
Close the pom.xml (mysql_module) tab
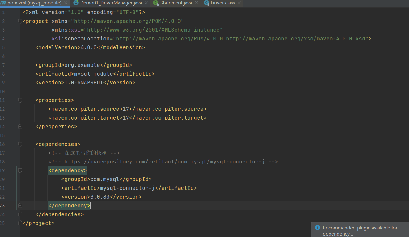66,3
